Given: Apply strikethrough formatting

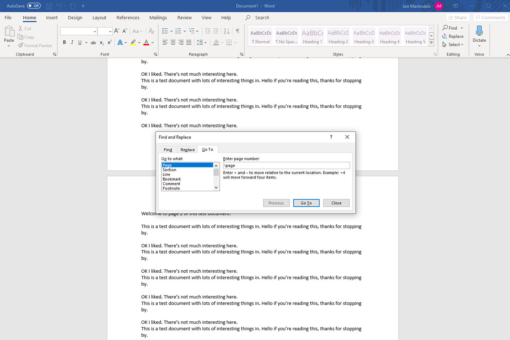Looking at the screenshot, I should (93, 42).
